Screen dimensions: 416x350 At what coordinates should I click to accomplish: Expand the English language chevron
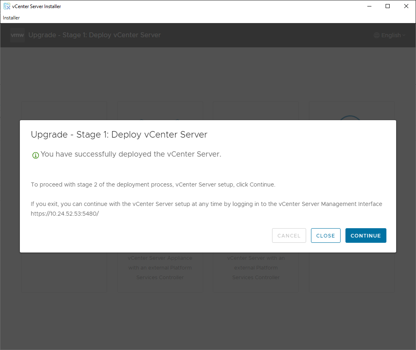(404, 36)
